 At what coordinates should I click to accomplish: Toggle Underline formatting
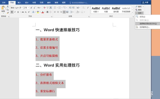(18, 12)
